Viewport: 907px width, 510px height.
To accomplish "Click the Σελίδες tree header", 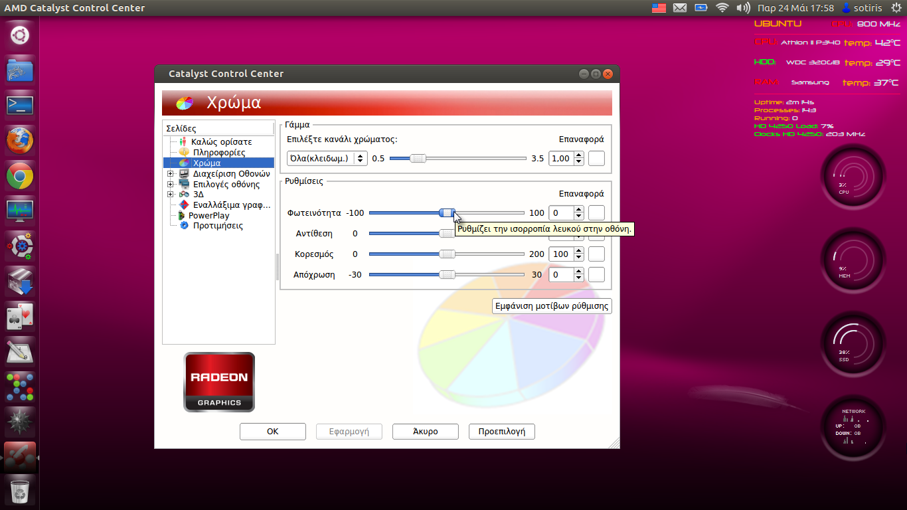I will (x=218, y=128).
